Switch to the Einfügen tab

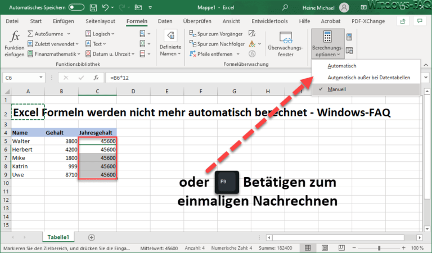pos(64,21)
